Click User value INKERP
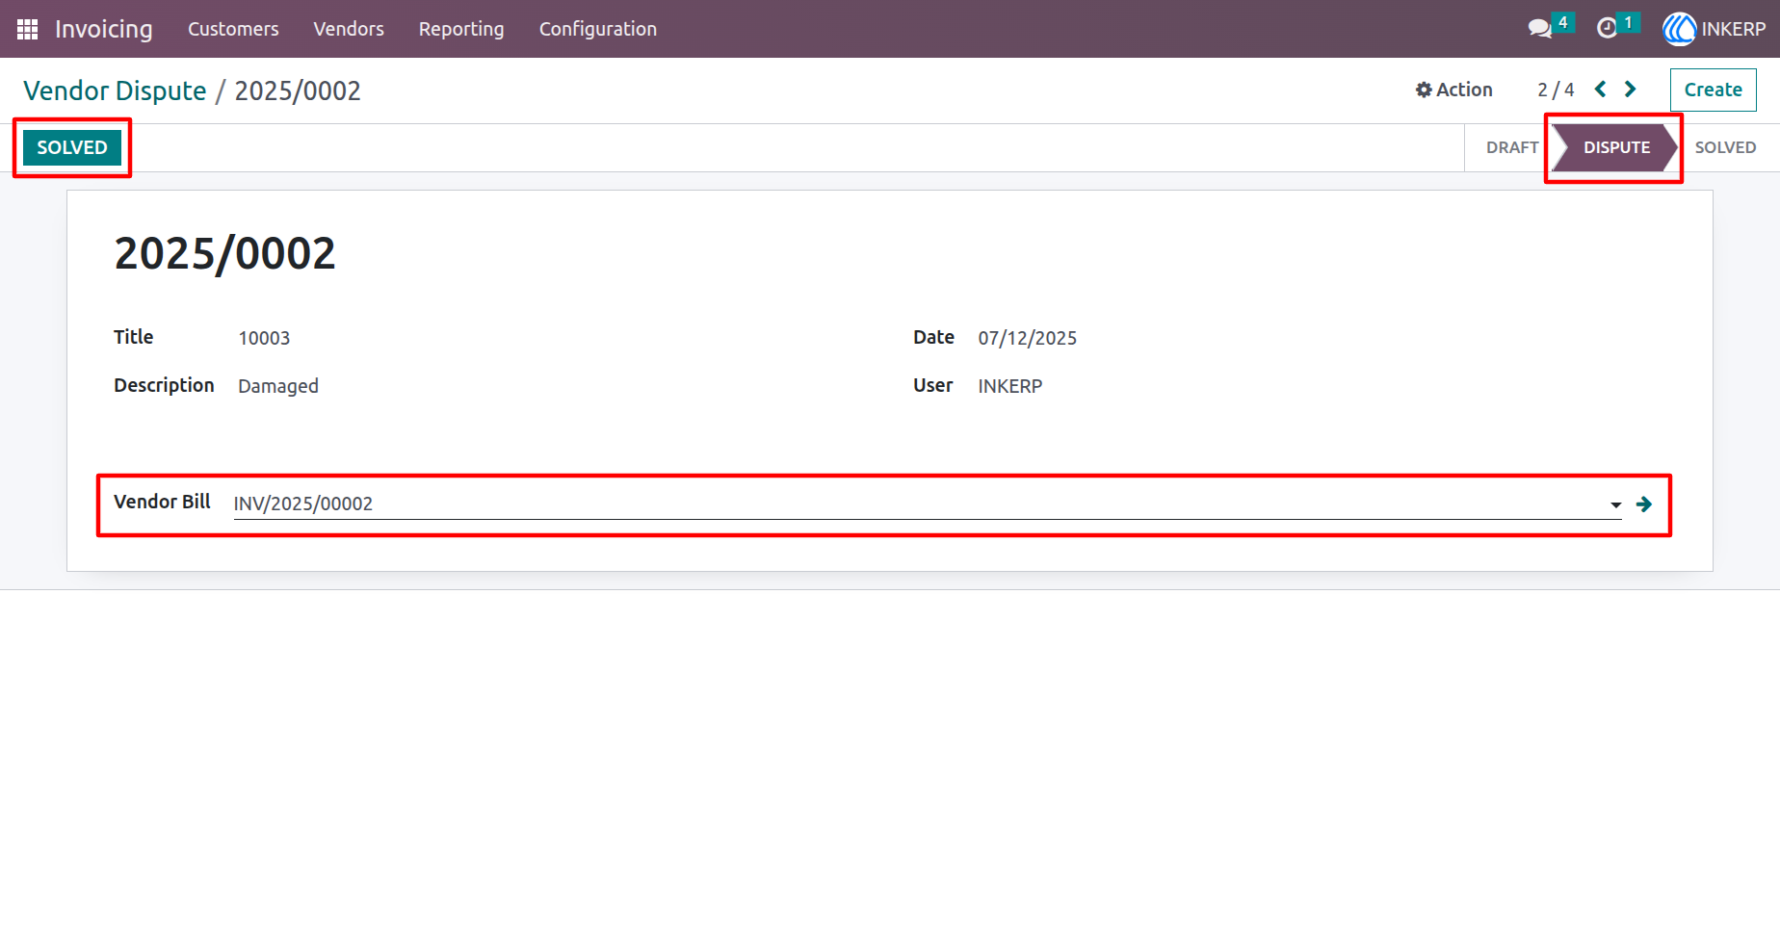 [x=1010, y=386]
